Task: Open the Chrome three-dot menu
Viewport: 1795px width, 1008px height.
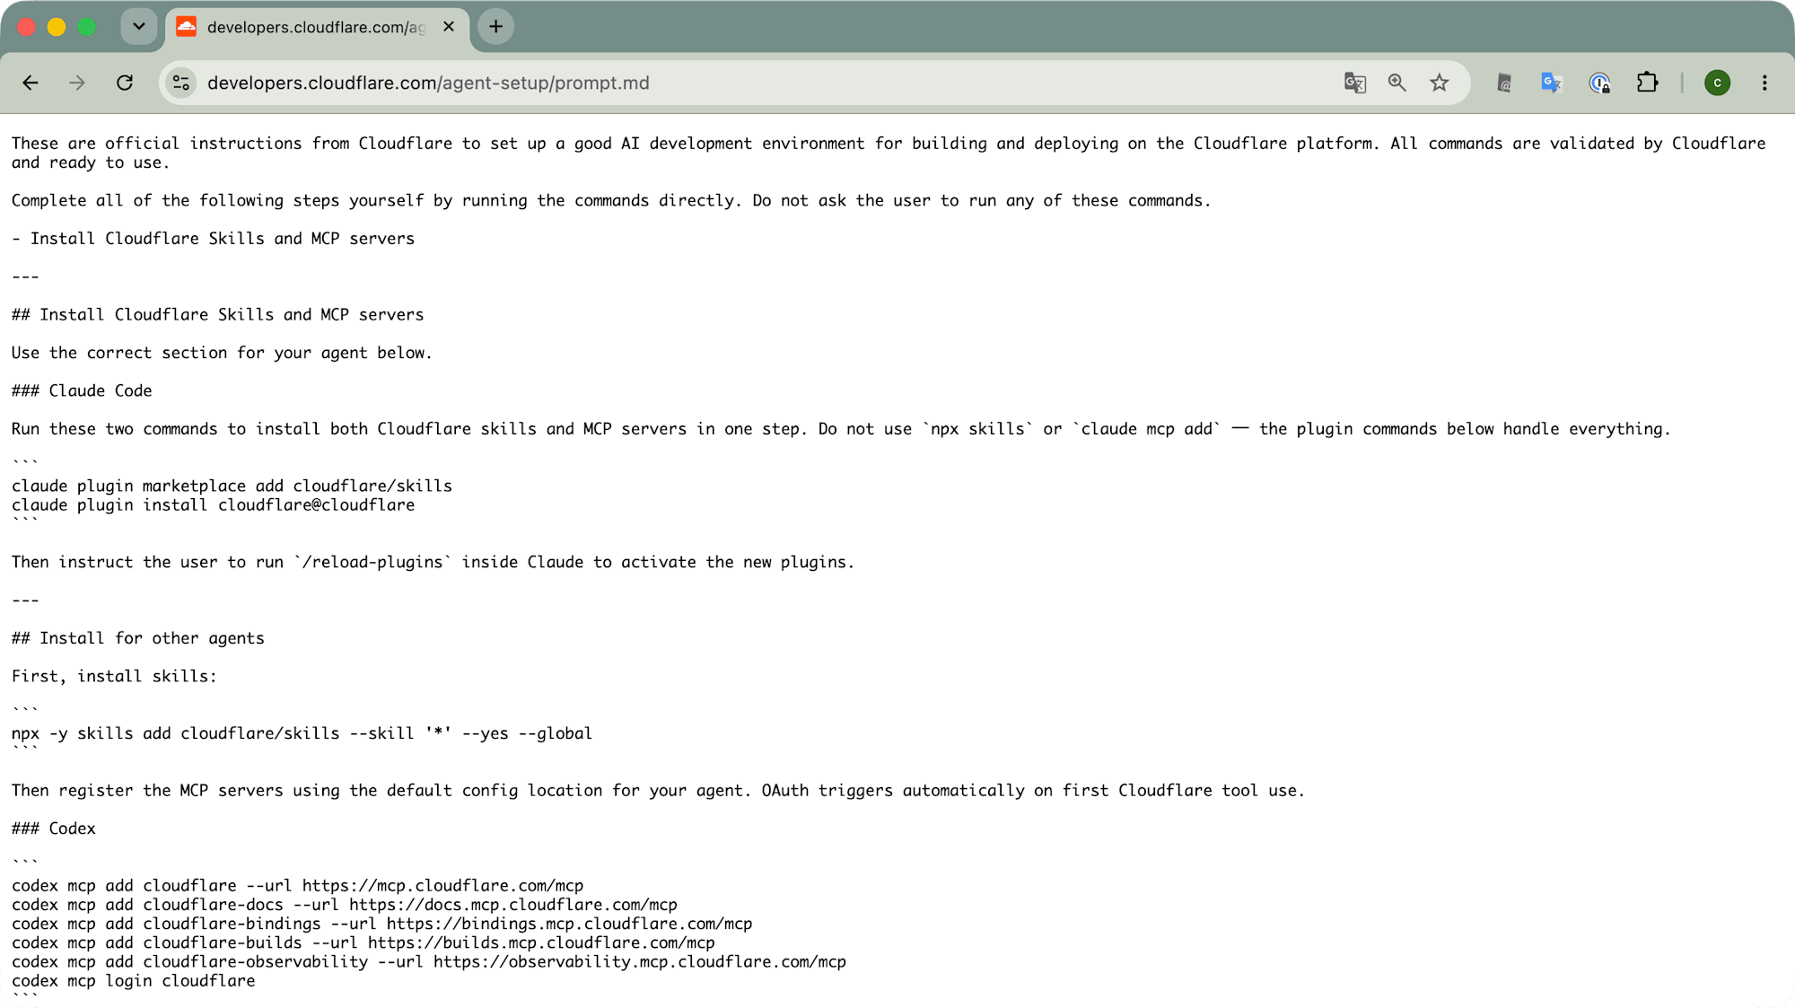Action: click(1764, 83)
